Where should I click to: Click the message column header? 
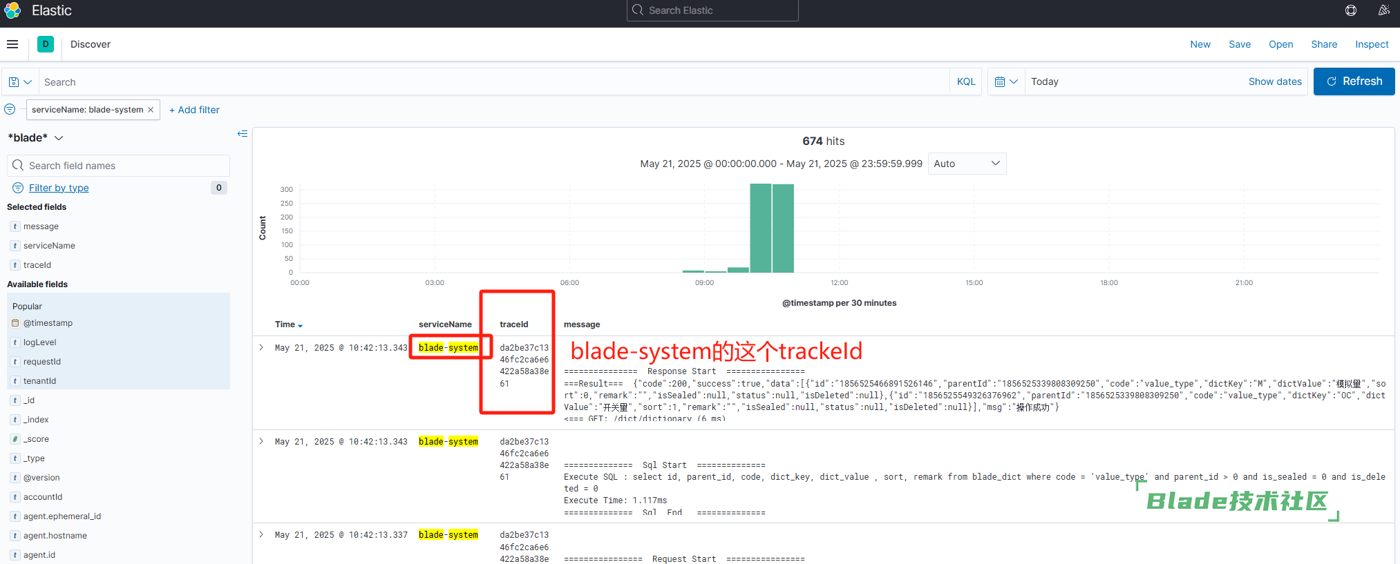click(582, 324)
